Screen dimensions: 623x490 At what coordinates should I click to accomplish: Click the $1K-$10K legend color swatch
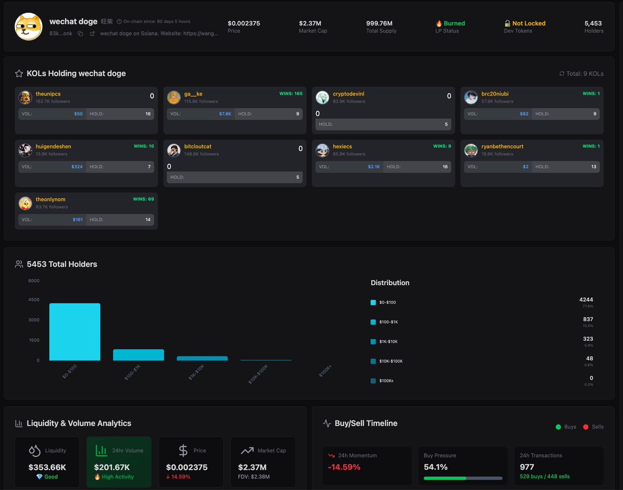click(373, 341)
